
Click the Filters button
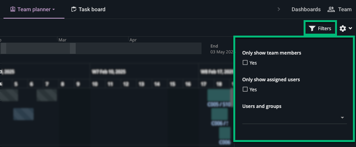click(320, 29)
